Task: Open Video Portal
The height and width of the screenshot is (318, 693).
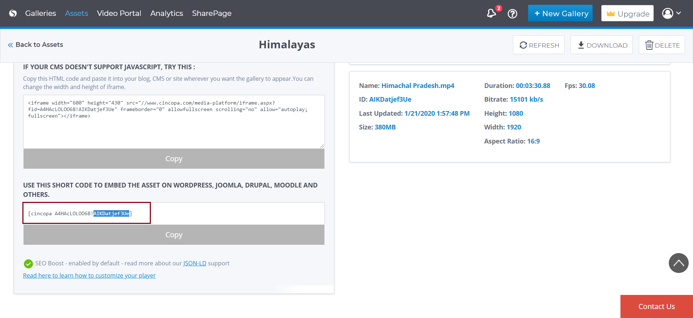Action: click(119, 13)
